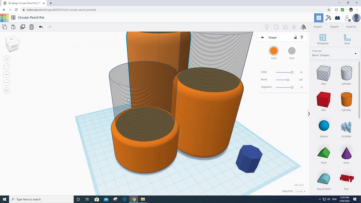Open the user profile avatar
The image size is (361, 203).
[x=356, y=17]
